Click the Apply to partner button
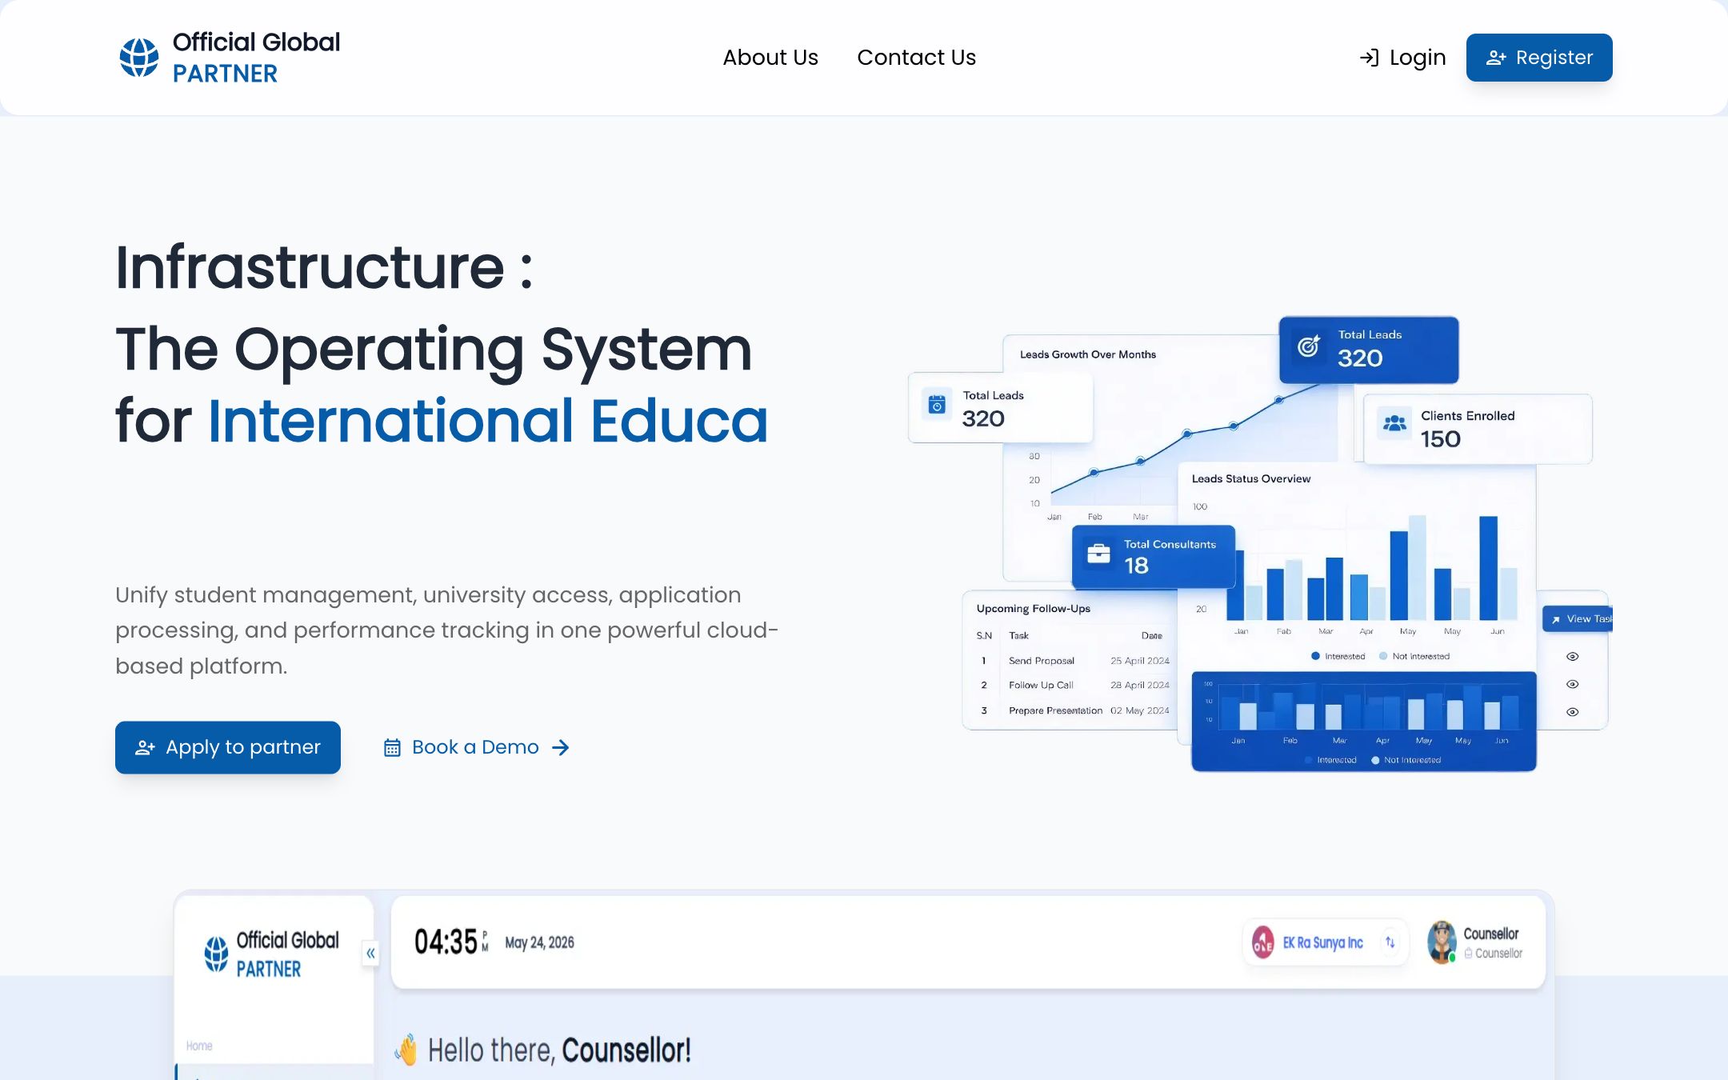 tap(228, 747)
